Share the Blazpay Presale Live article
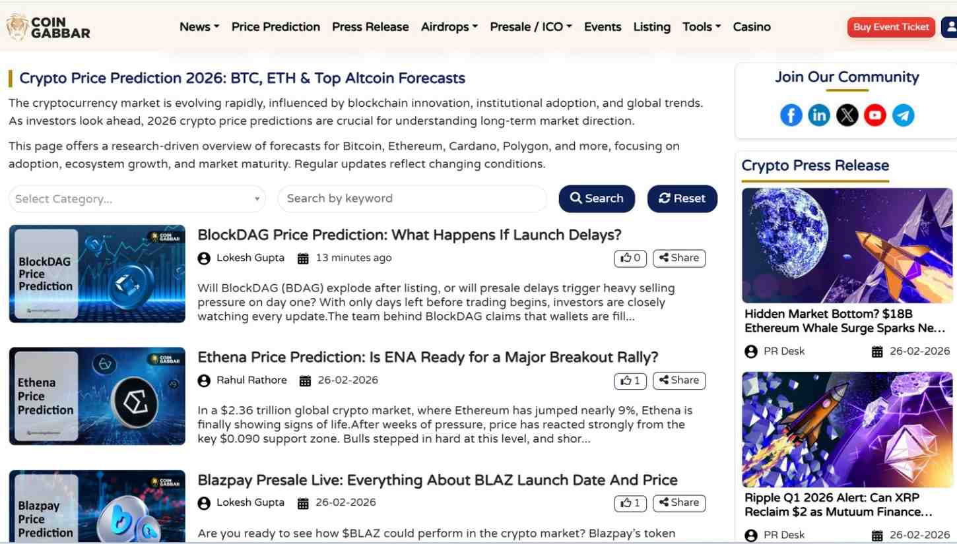Screen dimensions: 957x544 (679, 503)
